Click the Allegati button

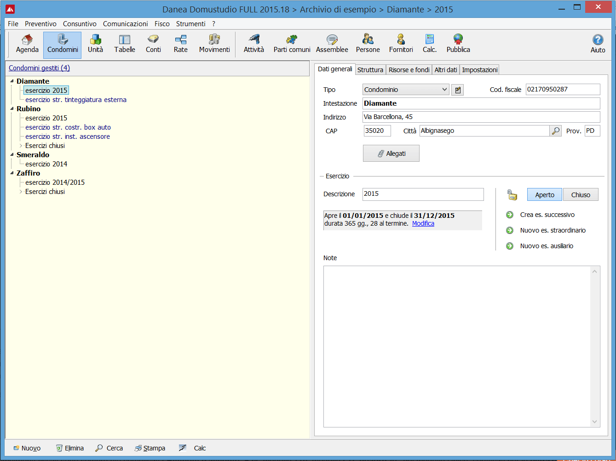coord(391,154)
